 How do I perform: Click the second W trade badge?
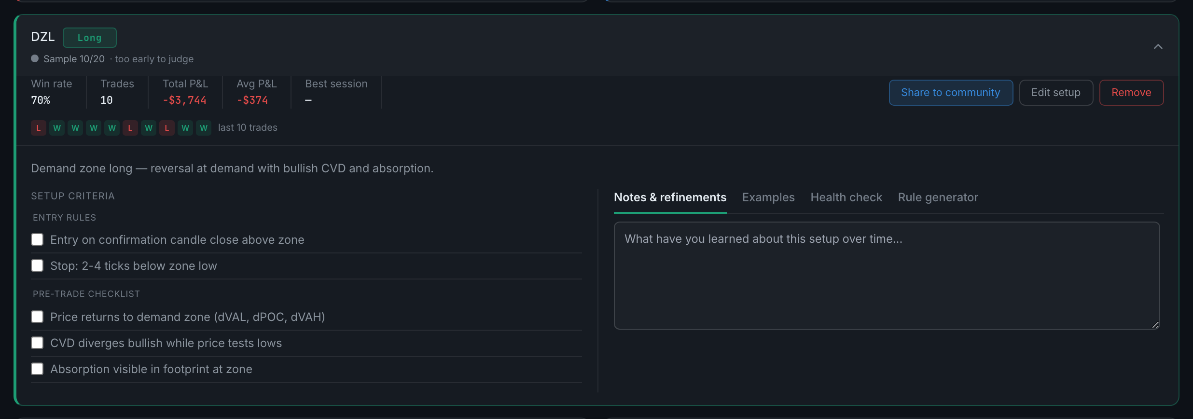pos(75,128)
